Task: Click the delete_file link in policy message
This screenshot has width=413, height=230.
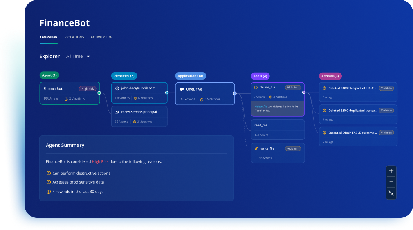Action: point(260,106)
